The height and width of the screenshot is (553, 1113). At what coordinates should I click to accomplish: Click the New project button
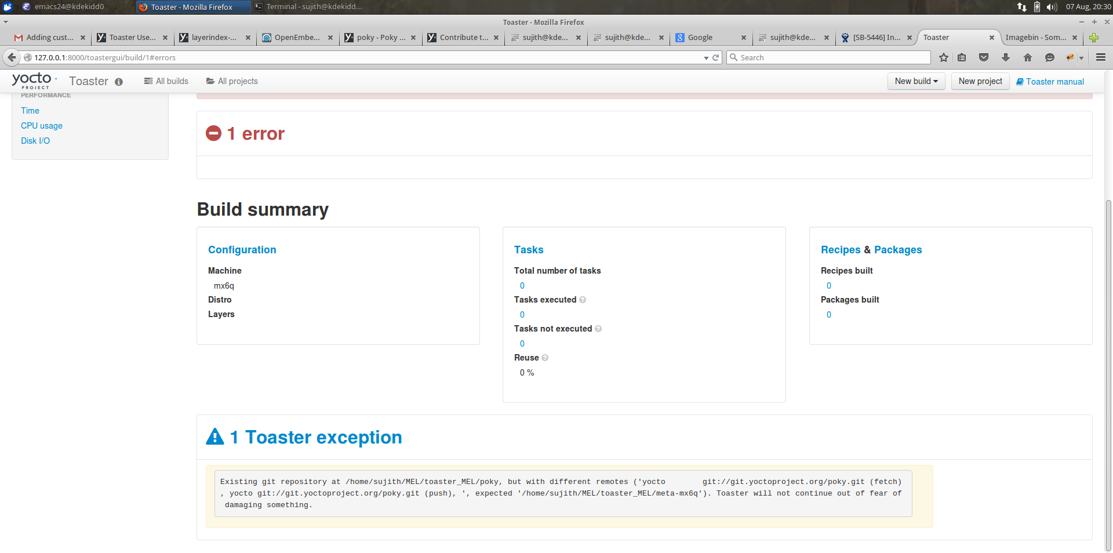pyautogui.click(x=980, y=81)
